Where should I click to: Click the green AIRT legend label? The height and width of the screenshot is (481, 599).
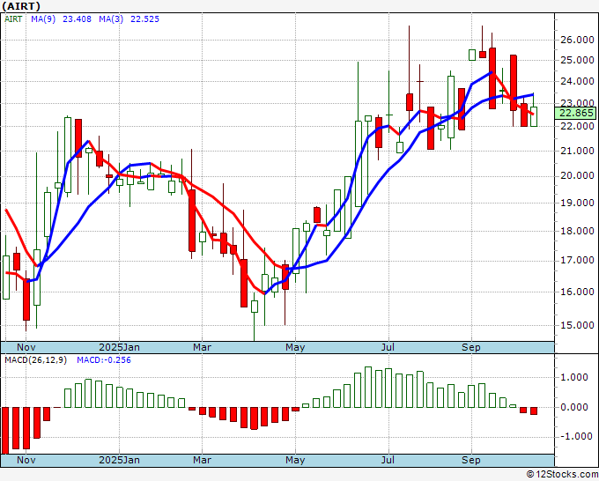[x=13, y=19]
